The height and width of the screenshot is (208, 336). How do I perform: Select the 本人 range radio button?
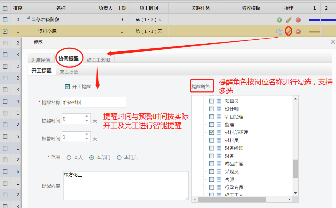coord(69,158)
